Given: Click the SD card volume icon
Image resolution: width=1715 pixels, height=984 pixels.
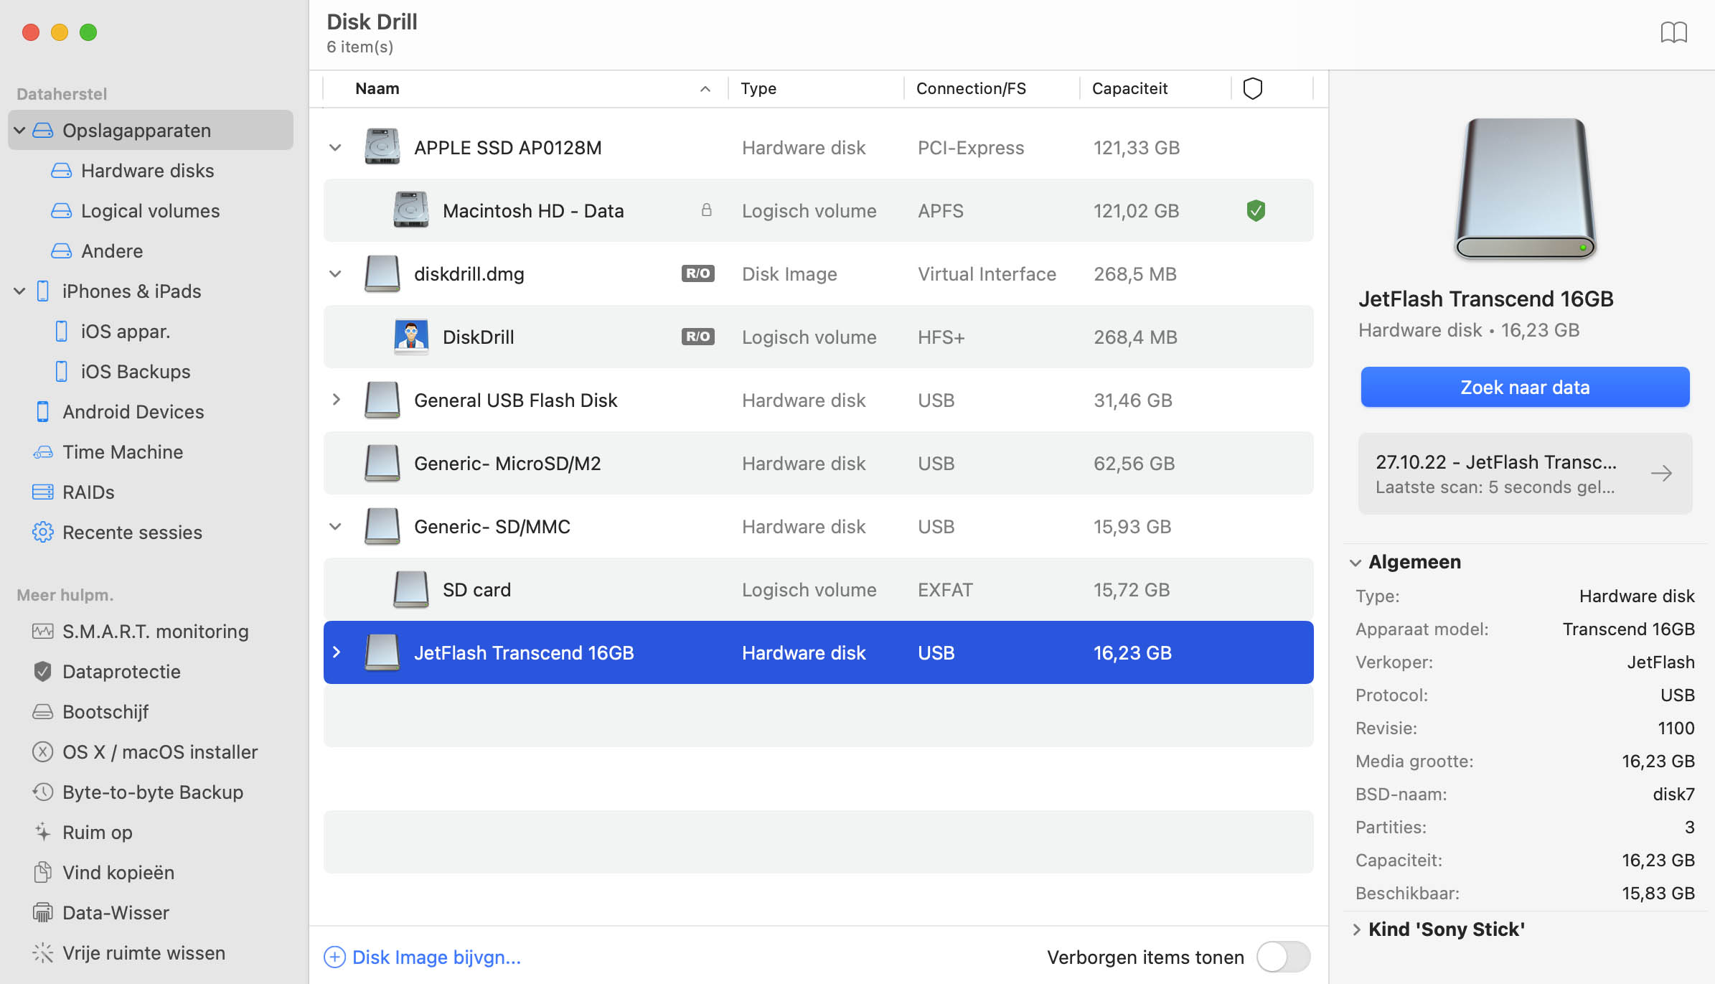Looking at the screenshot, I should click(x=411, y=589).
